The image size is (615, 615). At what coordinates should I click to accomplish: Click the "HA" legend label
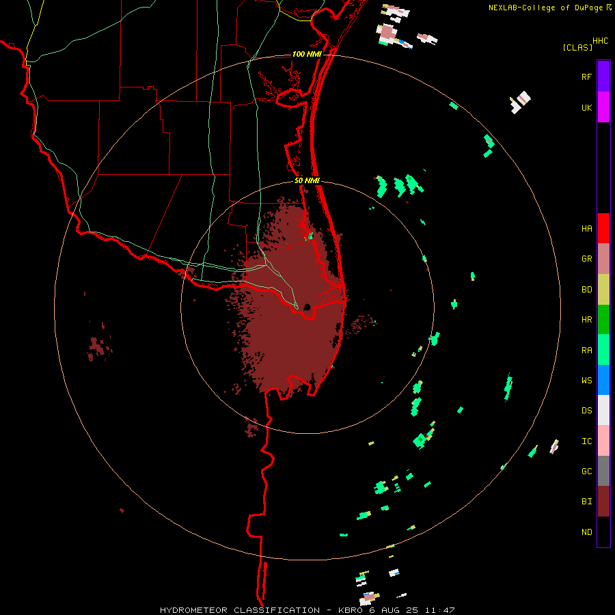click(586, 229)
